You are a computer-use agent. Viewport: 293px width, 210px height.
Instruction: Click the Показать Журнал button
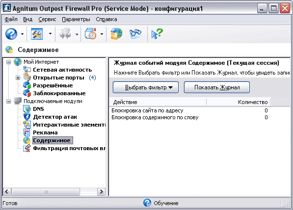coord(217,87)
